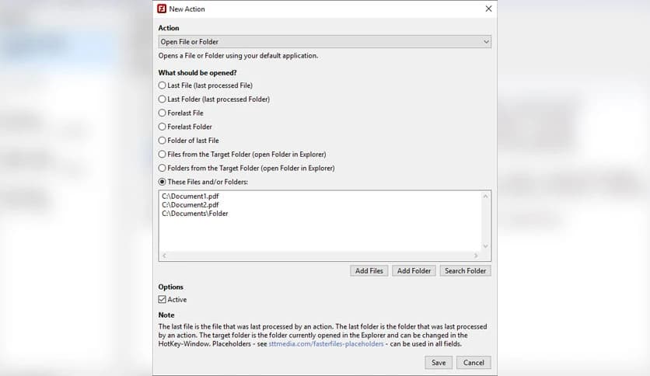Click the C:\Document2.pdf line in file list
Image resolution: width=650 pixels, height=376 pixels.
pos(190,205)
